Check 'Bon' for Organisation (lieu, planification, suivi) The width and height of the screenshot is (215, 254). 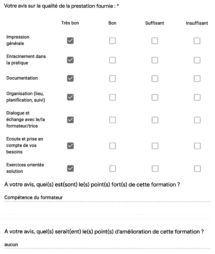click(113, 97)
